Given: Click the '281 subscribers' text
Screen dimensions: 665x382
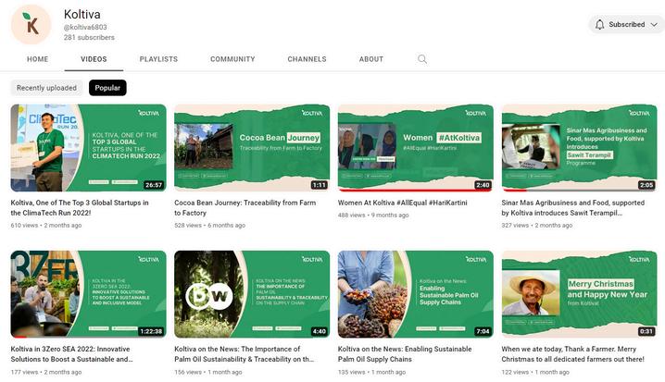Looking at the screenshot, I should click(89, 37).
